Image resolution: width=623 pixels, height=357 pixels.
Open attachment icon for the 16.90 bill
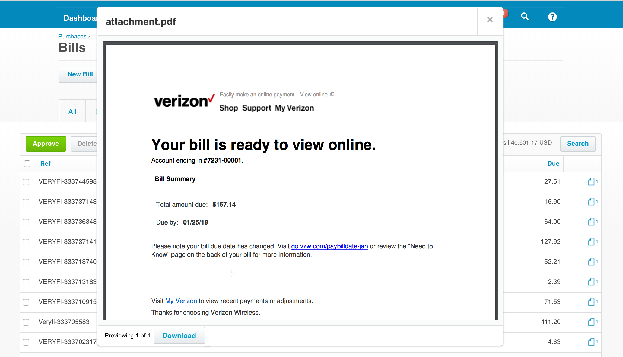pos(591,202)
